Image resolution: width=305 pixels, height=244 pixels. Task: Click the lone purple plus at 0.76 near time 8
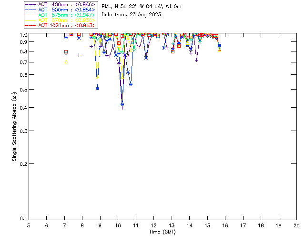tap(79, 55)
